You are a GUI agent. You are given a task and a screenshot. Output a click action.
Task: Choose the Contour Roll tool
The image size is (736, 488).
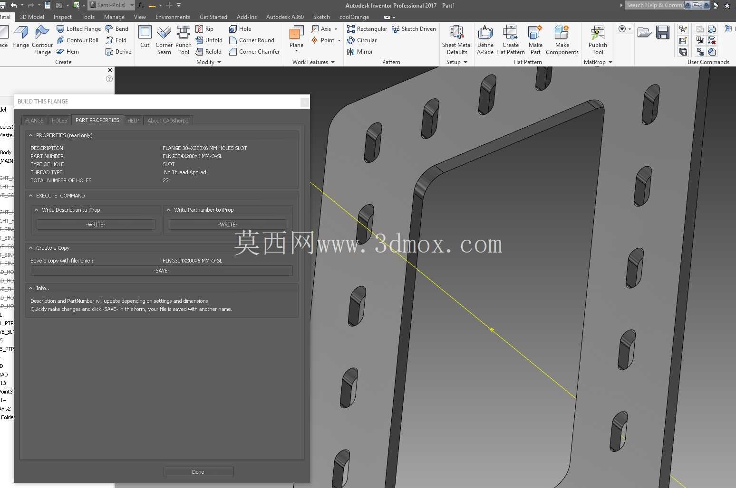pos(77,40)
